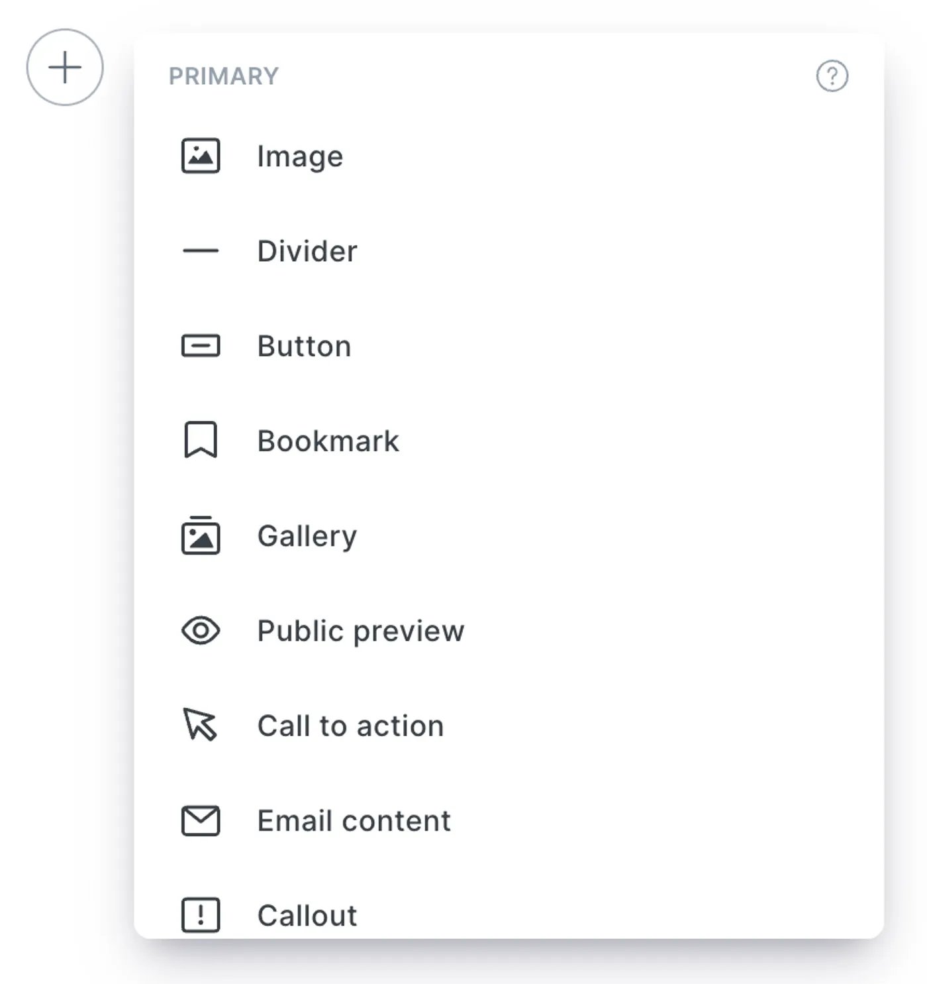Choose the Button menu option
The height and width of the screenshot is (984, 927).
(509, 346)
